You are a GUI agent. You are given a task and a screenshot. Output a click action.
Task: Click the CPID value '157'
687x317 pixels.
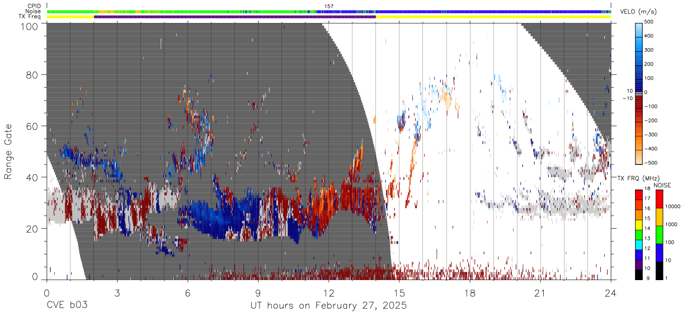click(329, 6)
